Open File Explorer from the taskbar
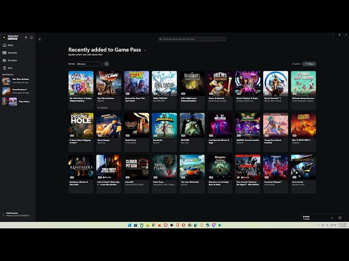Image resolution: width=349 pixels, height=261 pixels. (148, 225)
